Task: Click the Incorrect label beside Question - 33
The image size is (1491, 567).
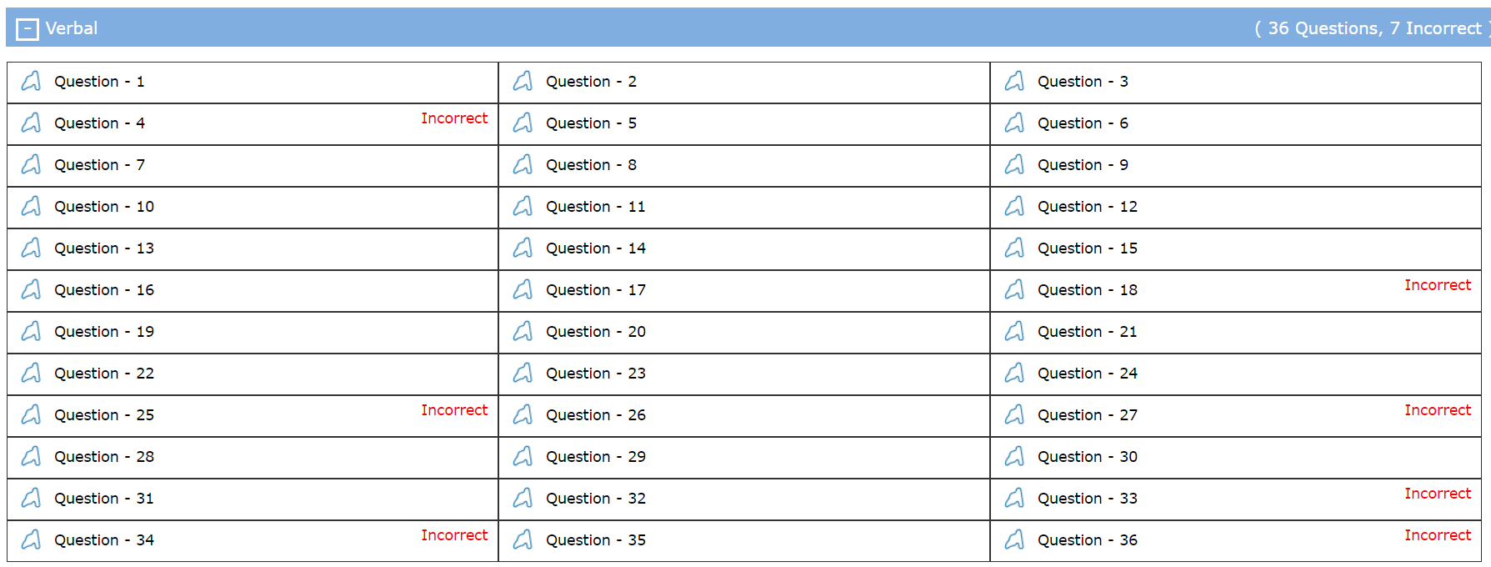Action: pyautogui.click(x=1438, y=493)
